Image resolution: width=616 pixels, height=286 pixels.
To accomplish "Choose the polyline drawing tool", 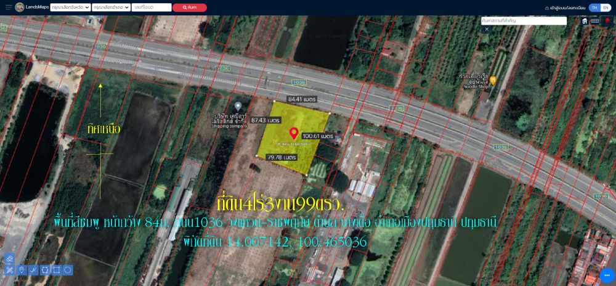I will pyautogui.click(x=33, y=270).
